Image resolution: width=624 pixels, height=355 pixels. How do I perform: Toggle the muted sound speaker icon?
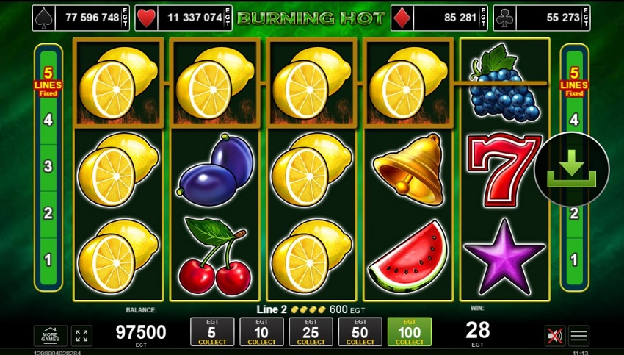(555, 335)
